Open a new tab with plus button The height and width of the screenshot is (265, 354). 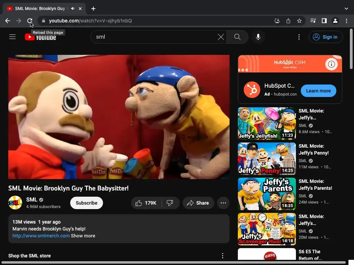coord(93,9)
